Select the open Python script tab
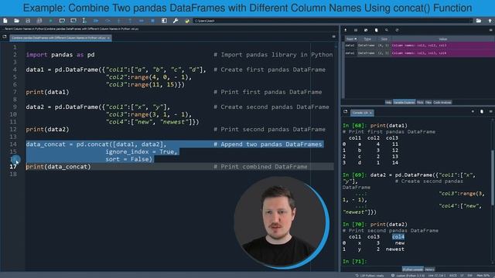Screen dimensions: 495x278 (60, 38)
